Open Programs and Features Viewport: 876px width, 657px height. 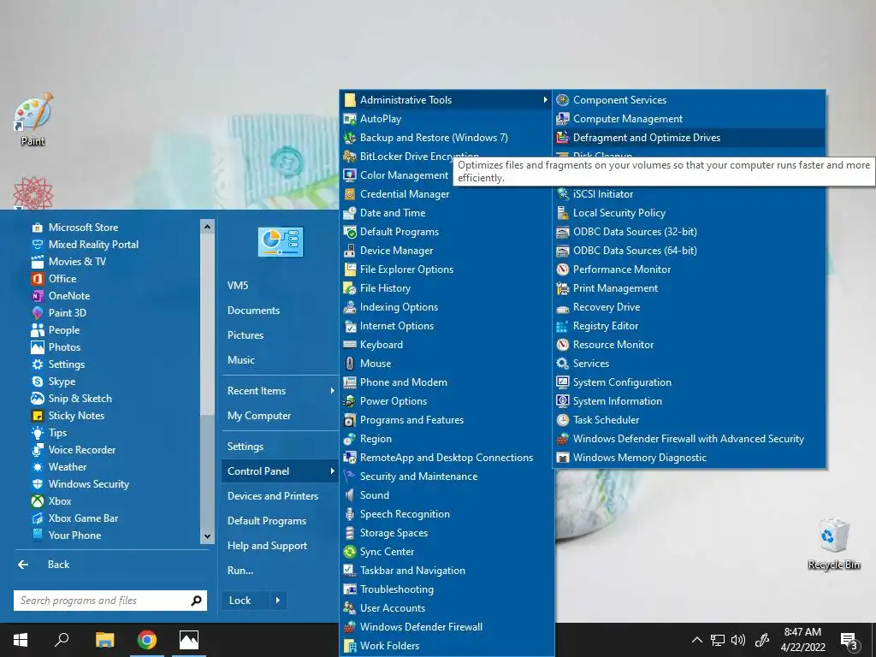(x=446, y=419)
